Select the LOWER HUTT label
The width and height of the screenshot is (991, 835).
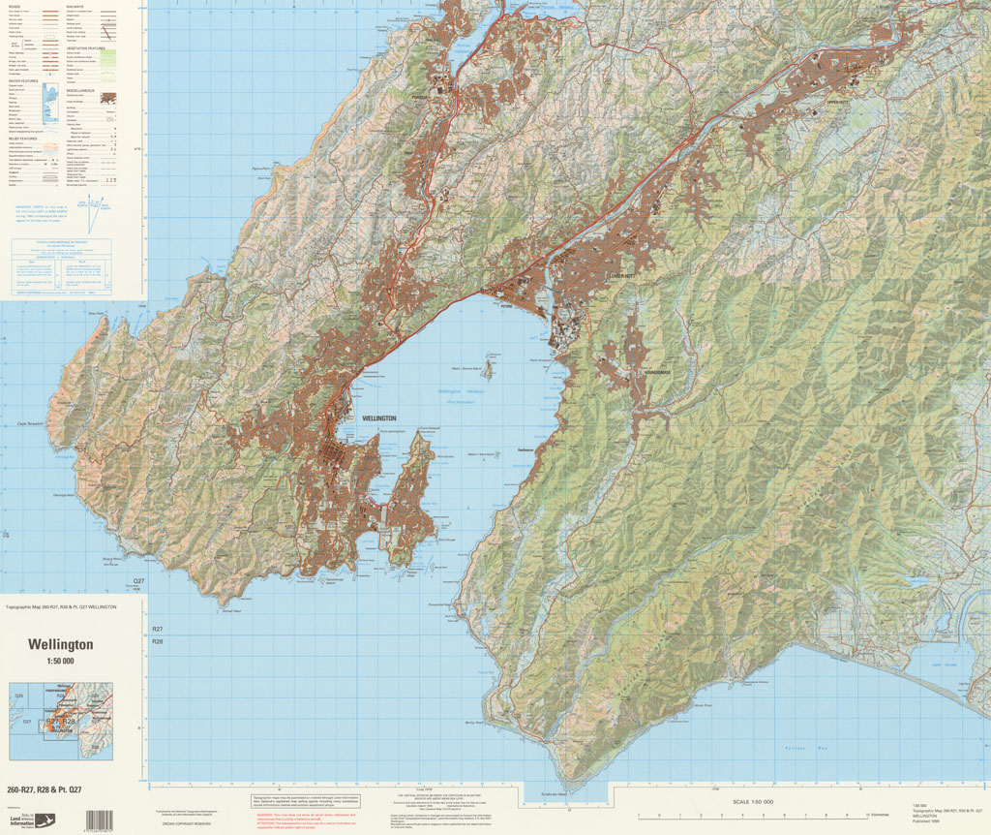[626, 276]
